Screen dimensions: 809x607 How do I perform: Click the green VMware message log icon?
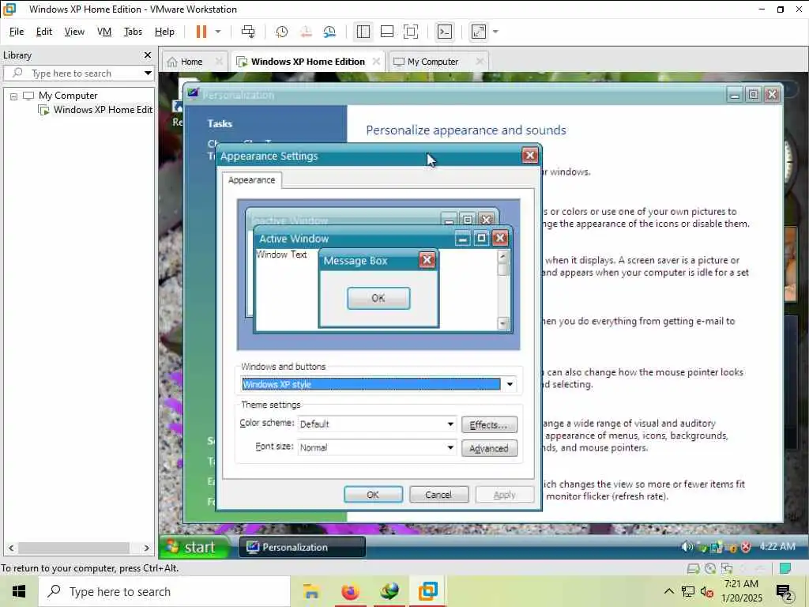coord(785,568)
